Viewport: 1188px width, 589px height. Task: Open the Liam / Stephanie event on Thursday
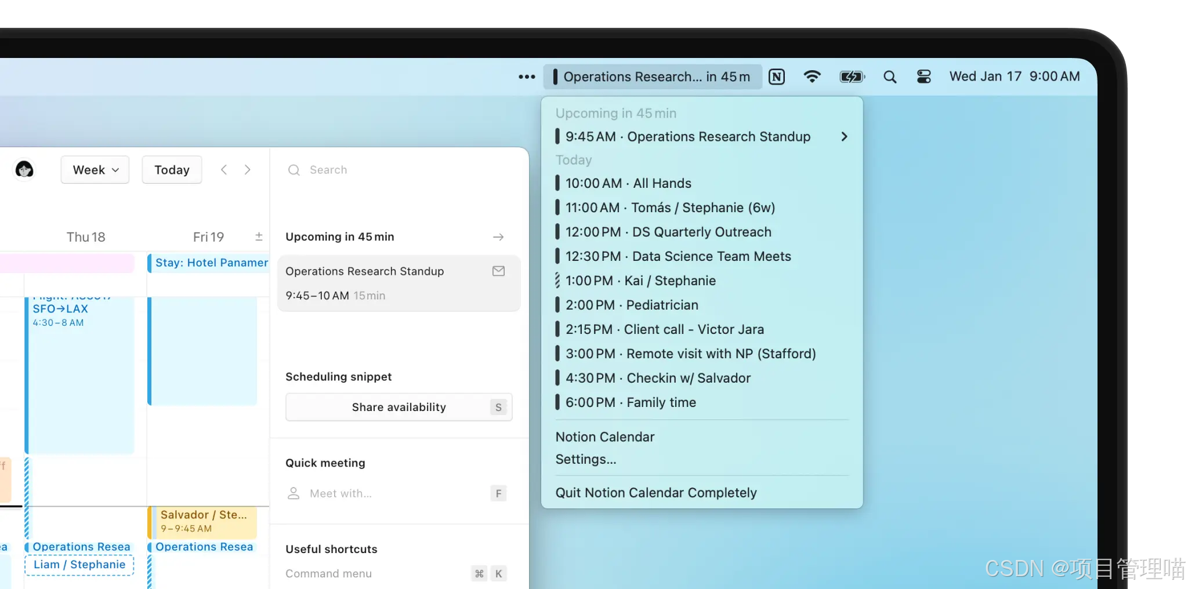tap(79, 565)
